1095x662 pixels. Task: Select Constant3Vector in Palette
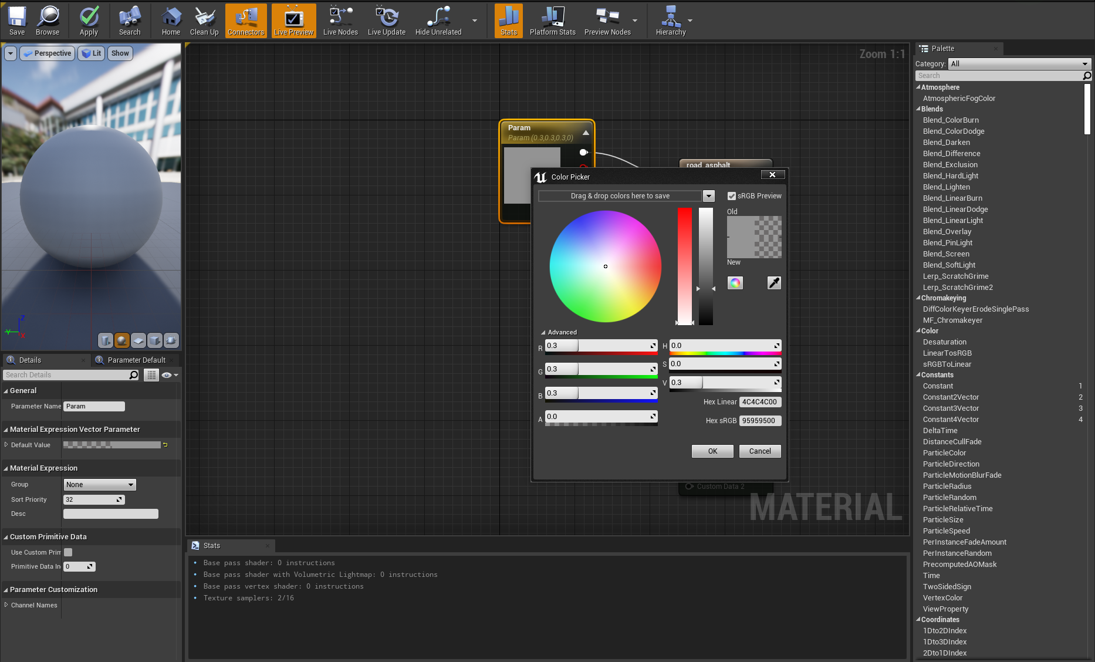tap(951, 408)
